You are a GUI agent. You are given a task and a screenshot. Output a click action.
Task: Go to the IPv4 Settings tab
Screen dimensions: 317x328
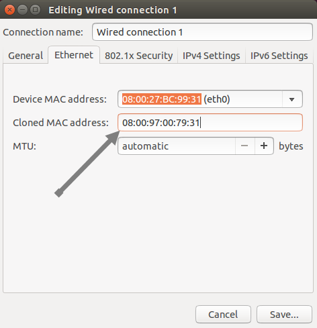(212, 56)
